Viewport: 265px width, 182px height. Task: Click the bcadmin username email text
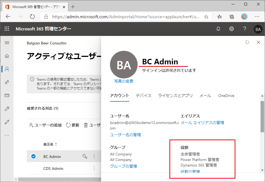pyautogui.click(x=145, y=125)
